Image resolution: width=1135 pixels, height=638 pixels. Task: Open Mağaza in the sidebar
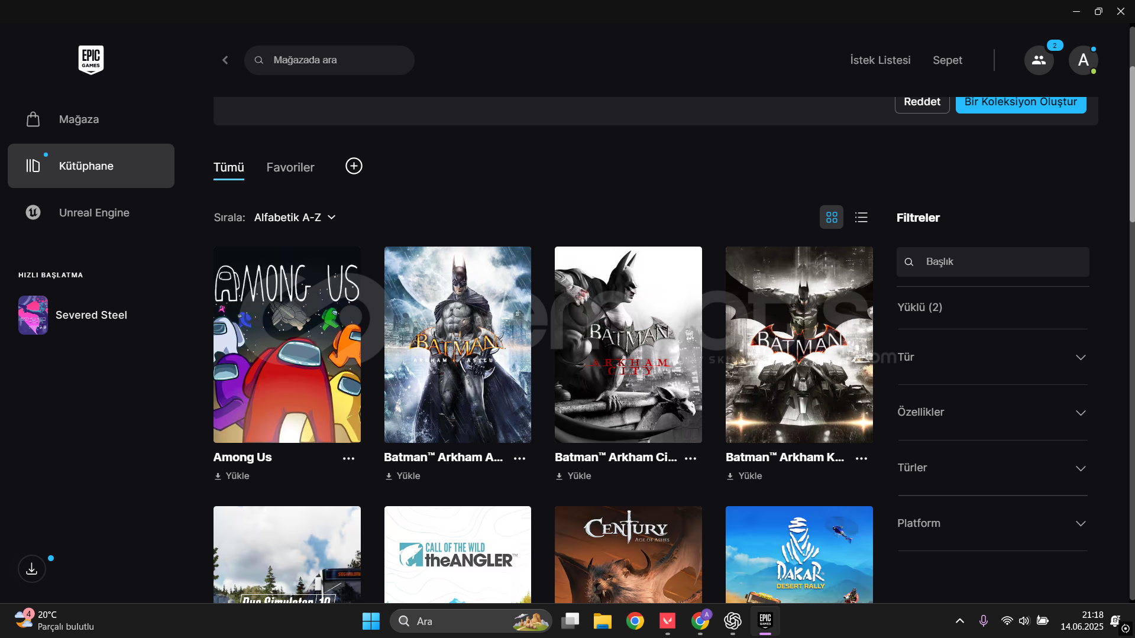pyautogui.click(x=91, y=119)
